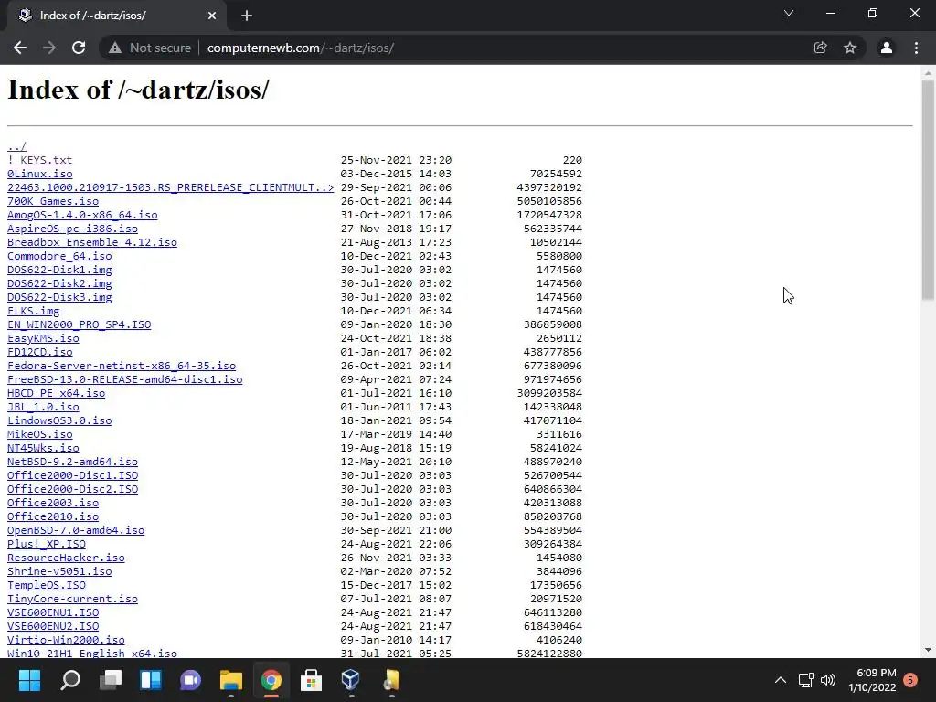Open the VirtualBox taskbar icon
Image resolution: width=936 pixels, height=702 pixels.
[351, 680]
